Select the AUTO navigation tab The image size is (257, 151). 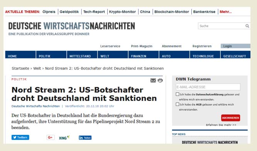pyautogui.click(x=174, y=55)
